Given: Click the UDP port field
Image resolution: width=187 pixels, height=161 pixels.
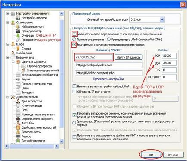Looking at the screenshot, I should [169, 63].
